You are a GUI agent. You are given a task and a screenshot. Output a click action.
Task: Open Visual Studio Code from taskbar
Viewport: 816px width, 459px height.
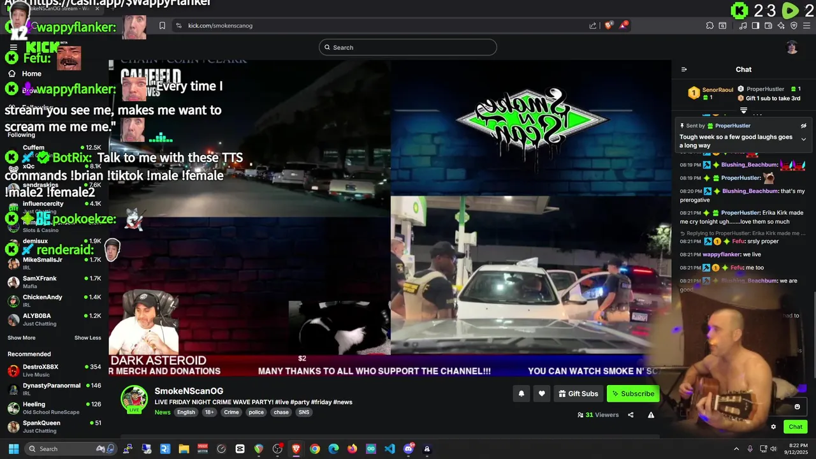[x=390, y=449]
